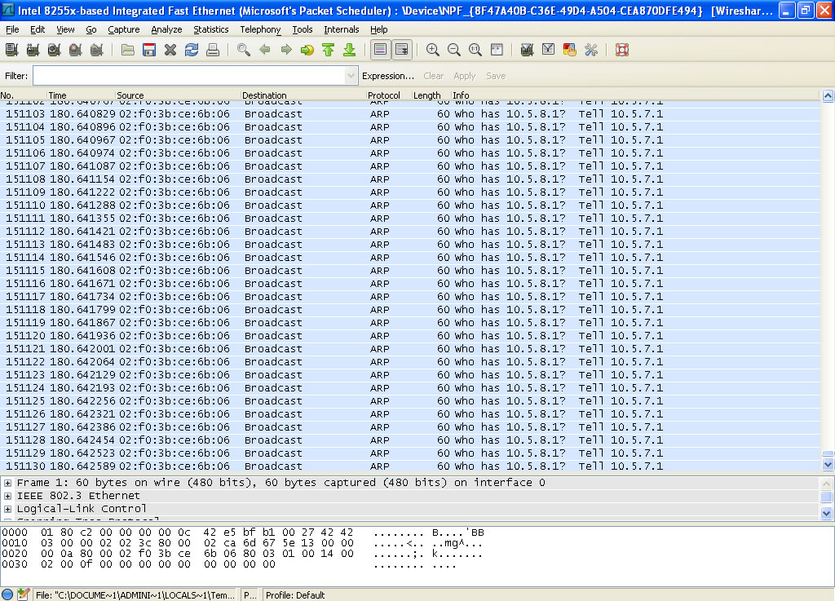835x601 pixels.
Task: Open the Statistics menu
Action: click(210, 29)
